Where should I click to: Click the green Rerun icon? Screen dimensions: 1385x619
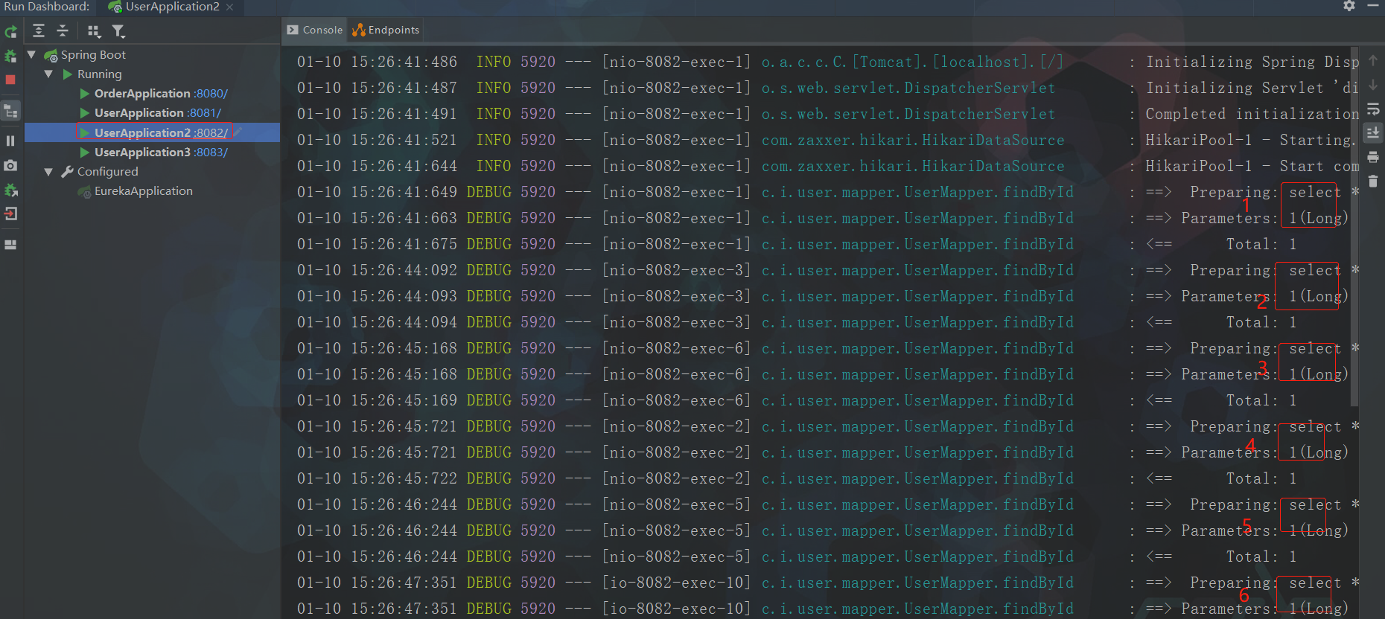[x=10, y=32]
